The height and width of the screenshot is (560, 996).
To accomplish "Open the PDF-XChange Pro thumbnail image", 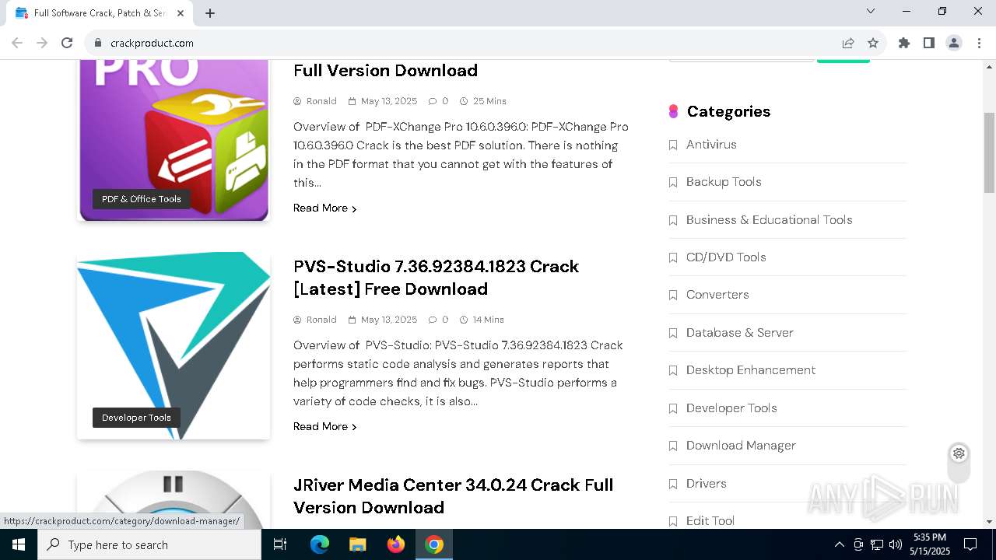I will tap(174, 140).
